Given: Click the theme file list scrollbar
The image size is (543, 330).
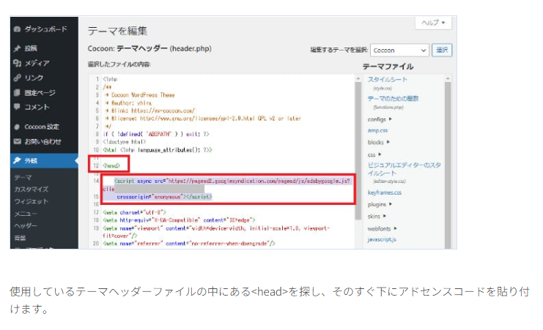Looking at the screenshot, I should coord(449,146).
